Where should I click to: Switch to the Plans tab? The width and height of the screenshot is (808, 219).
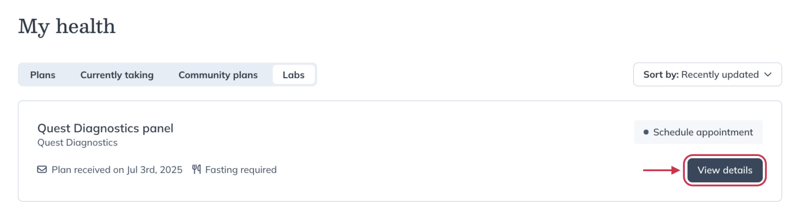(43, 75)
